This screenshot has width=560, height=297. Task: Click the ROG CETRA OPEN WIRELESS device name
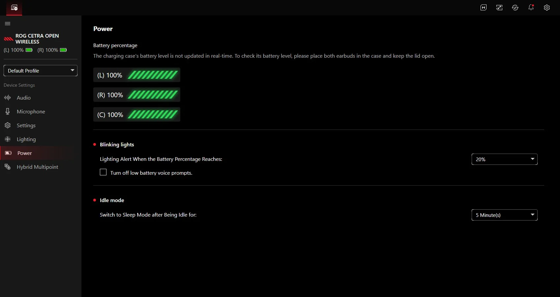(x=37, y=39)
